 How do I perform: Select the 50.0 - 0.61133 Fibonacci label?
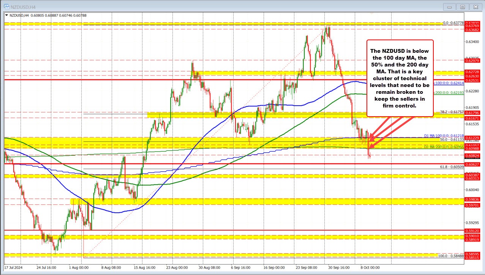(452, 140)
